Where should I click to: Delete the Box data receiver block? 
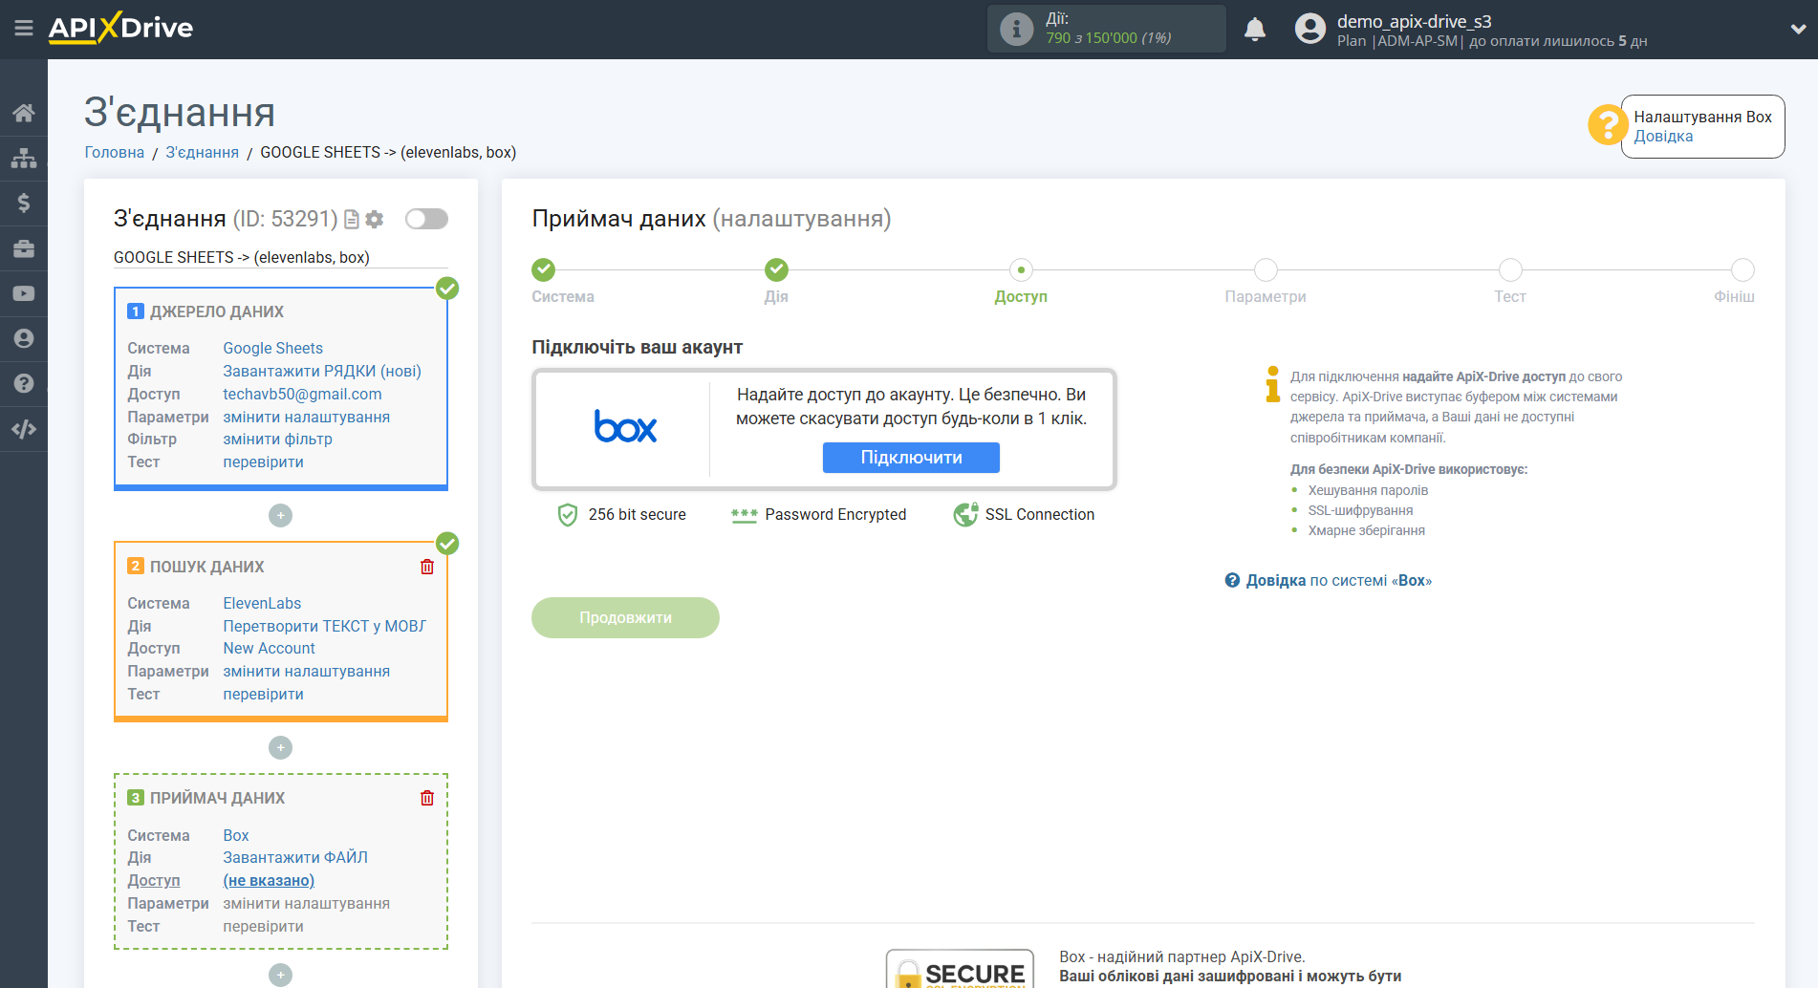pos(427,798)
